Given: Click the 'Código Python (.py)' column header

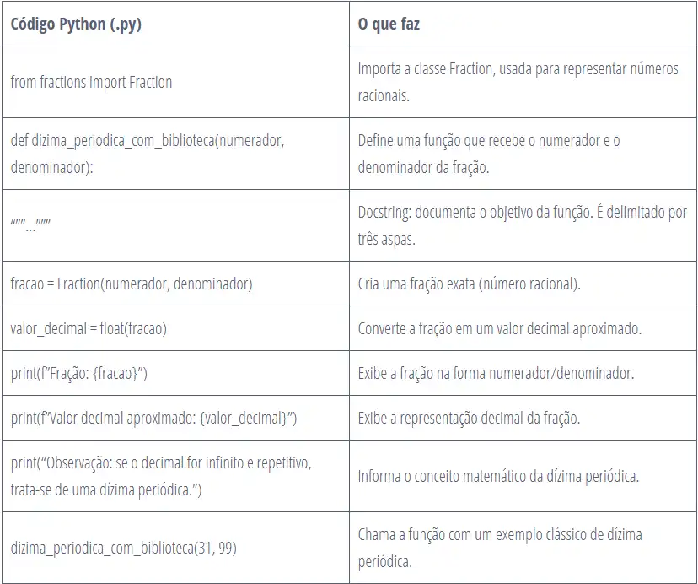Looking at the screenshot, I should pyautogui.click(x=76, y=24).
